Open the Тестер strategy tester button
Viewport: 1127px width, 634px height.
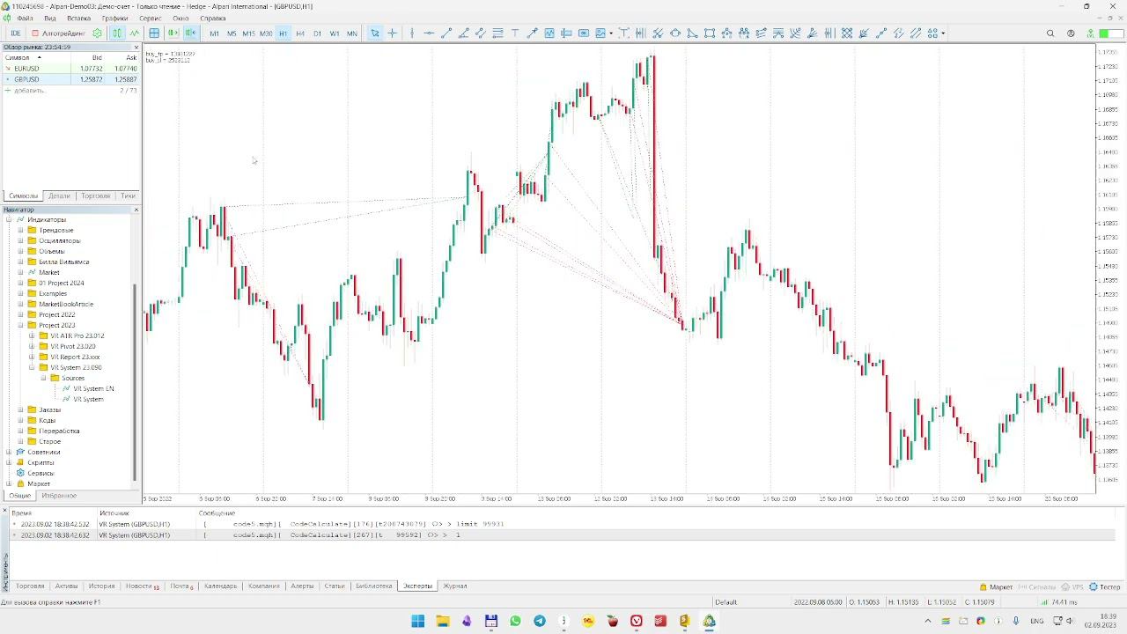click(1105, 586)
